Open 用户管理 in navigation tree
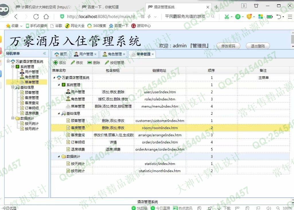 (32, 72)
